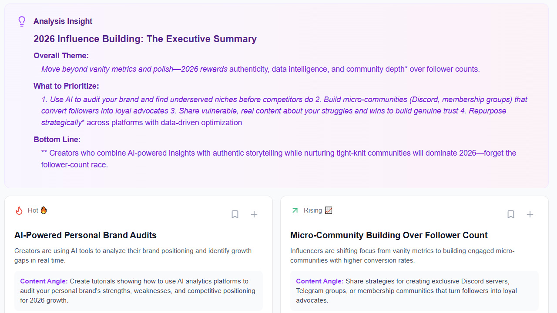Viewport: 557px width, 313px height.
Task: Open Micro-Community Building Over Follower Count title
Action: 389,235
